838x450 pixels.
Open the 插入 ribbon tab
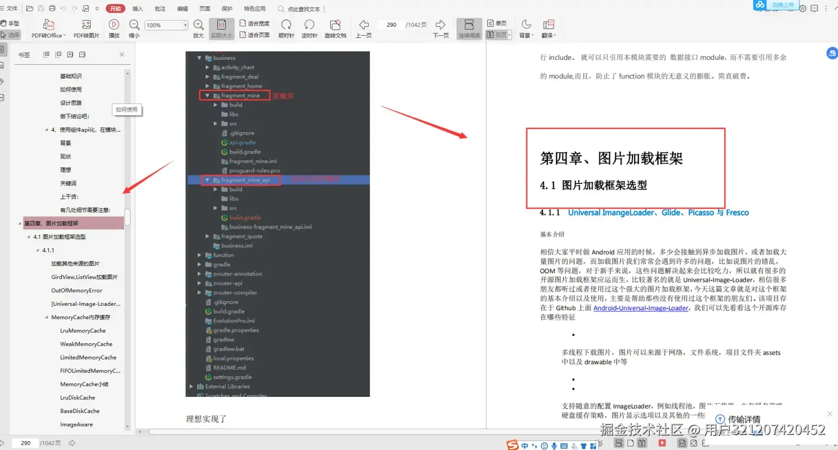click(x=137, y=9)
